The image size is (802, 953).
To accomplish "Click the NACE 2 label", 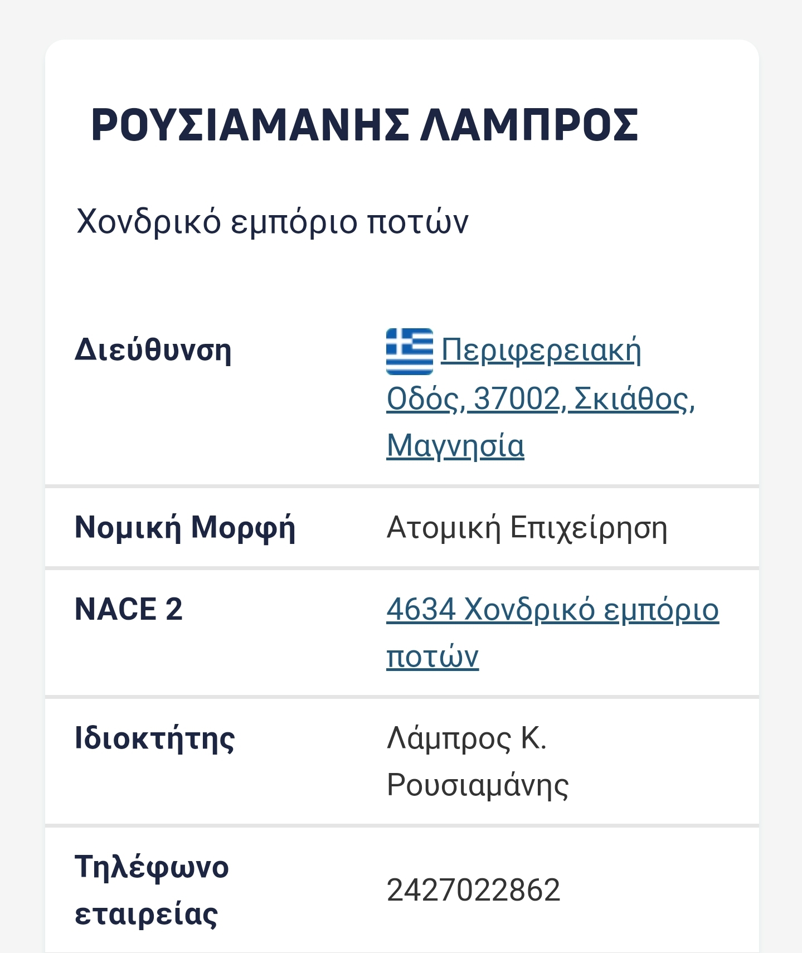I will pyautogui.click(x=129, y=609).
